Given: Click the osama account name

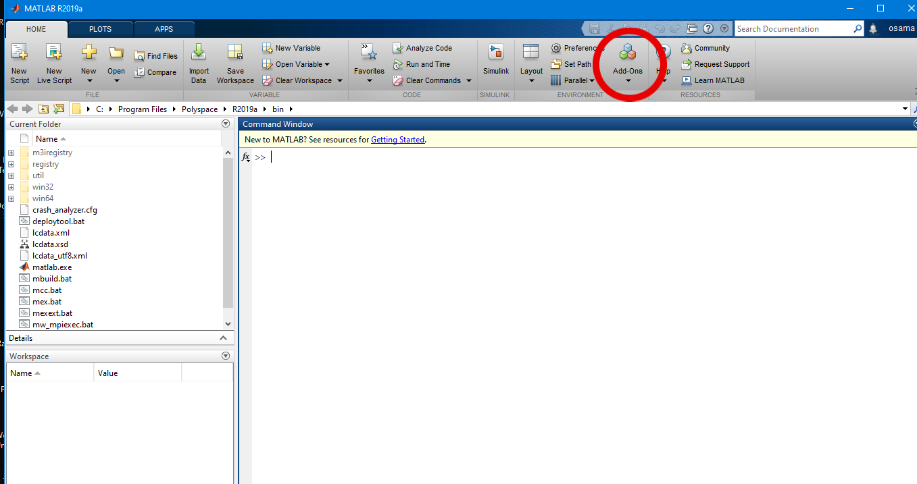Looking at the screenshot, I should click(901, 28).
